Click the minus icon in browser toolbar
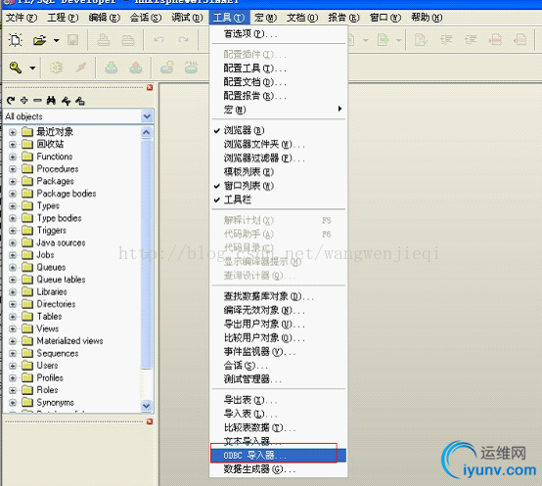542x486 pixels. click(x=37, y=101)
